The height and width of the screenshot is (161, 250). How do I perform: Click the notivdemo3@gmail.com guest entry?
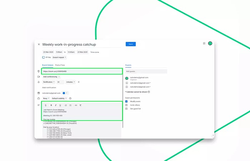(140, 87)
